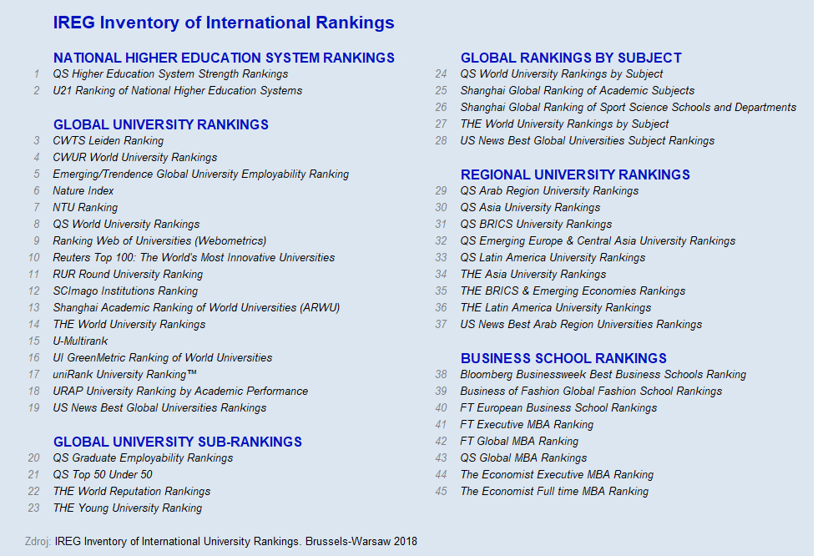This screenshot has height=556, width=833.
Task: Select THE World University Rankings by Subject
Action: (x=564, y=124)
